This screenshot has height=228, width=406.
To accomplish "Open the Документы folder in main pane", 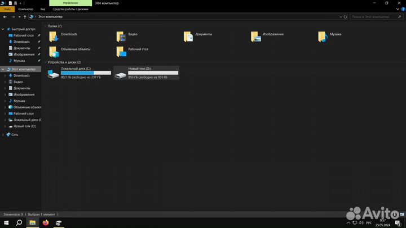I will [x=188, y=37].
